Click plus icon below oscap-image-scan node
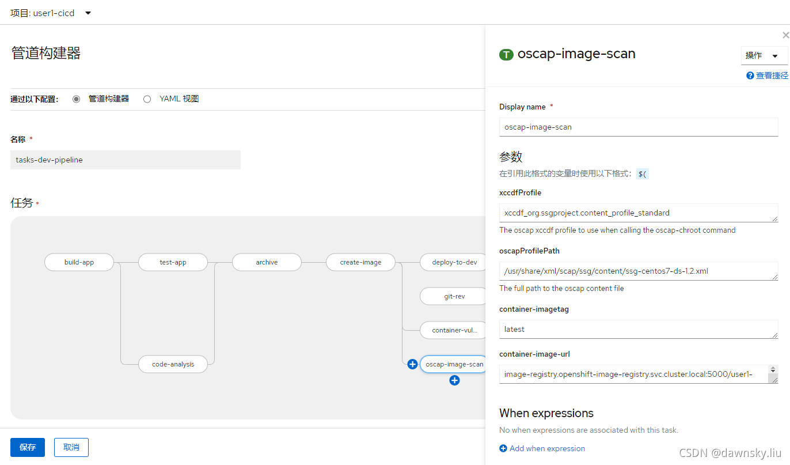Viewport: 790px width, 465px height. [455, 380]
